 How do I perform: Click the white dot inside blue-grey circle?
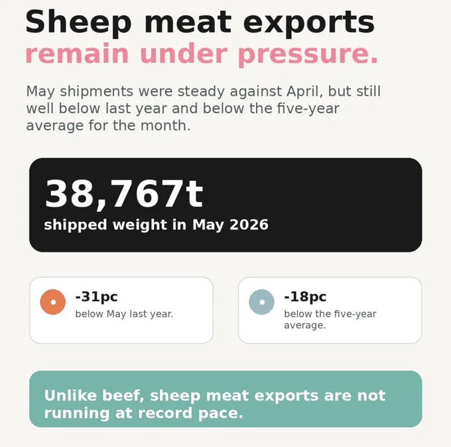[x=262, y=302]
